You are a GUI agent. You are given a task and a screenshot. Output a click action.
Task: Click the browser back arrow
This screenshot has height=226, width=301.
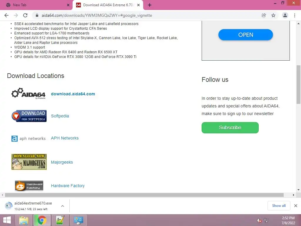pyautogui.click(x=6, y=15)
